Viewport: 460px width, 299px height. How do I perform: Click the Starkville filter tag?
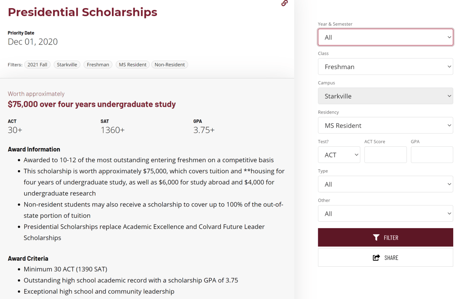67,65
